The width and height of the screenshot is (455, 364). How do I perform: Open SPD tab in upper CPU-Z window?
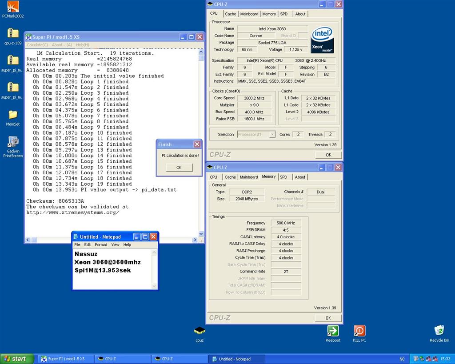pos(284,14)
